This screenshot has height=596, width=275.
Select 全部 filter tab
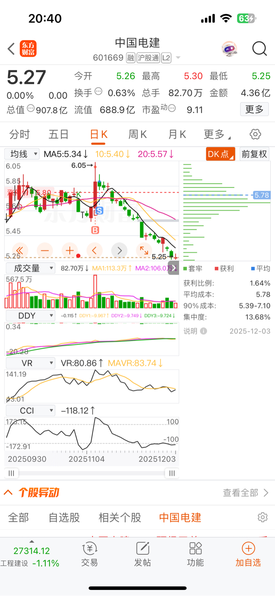point(18,518)
